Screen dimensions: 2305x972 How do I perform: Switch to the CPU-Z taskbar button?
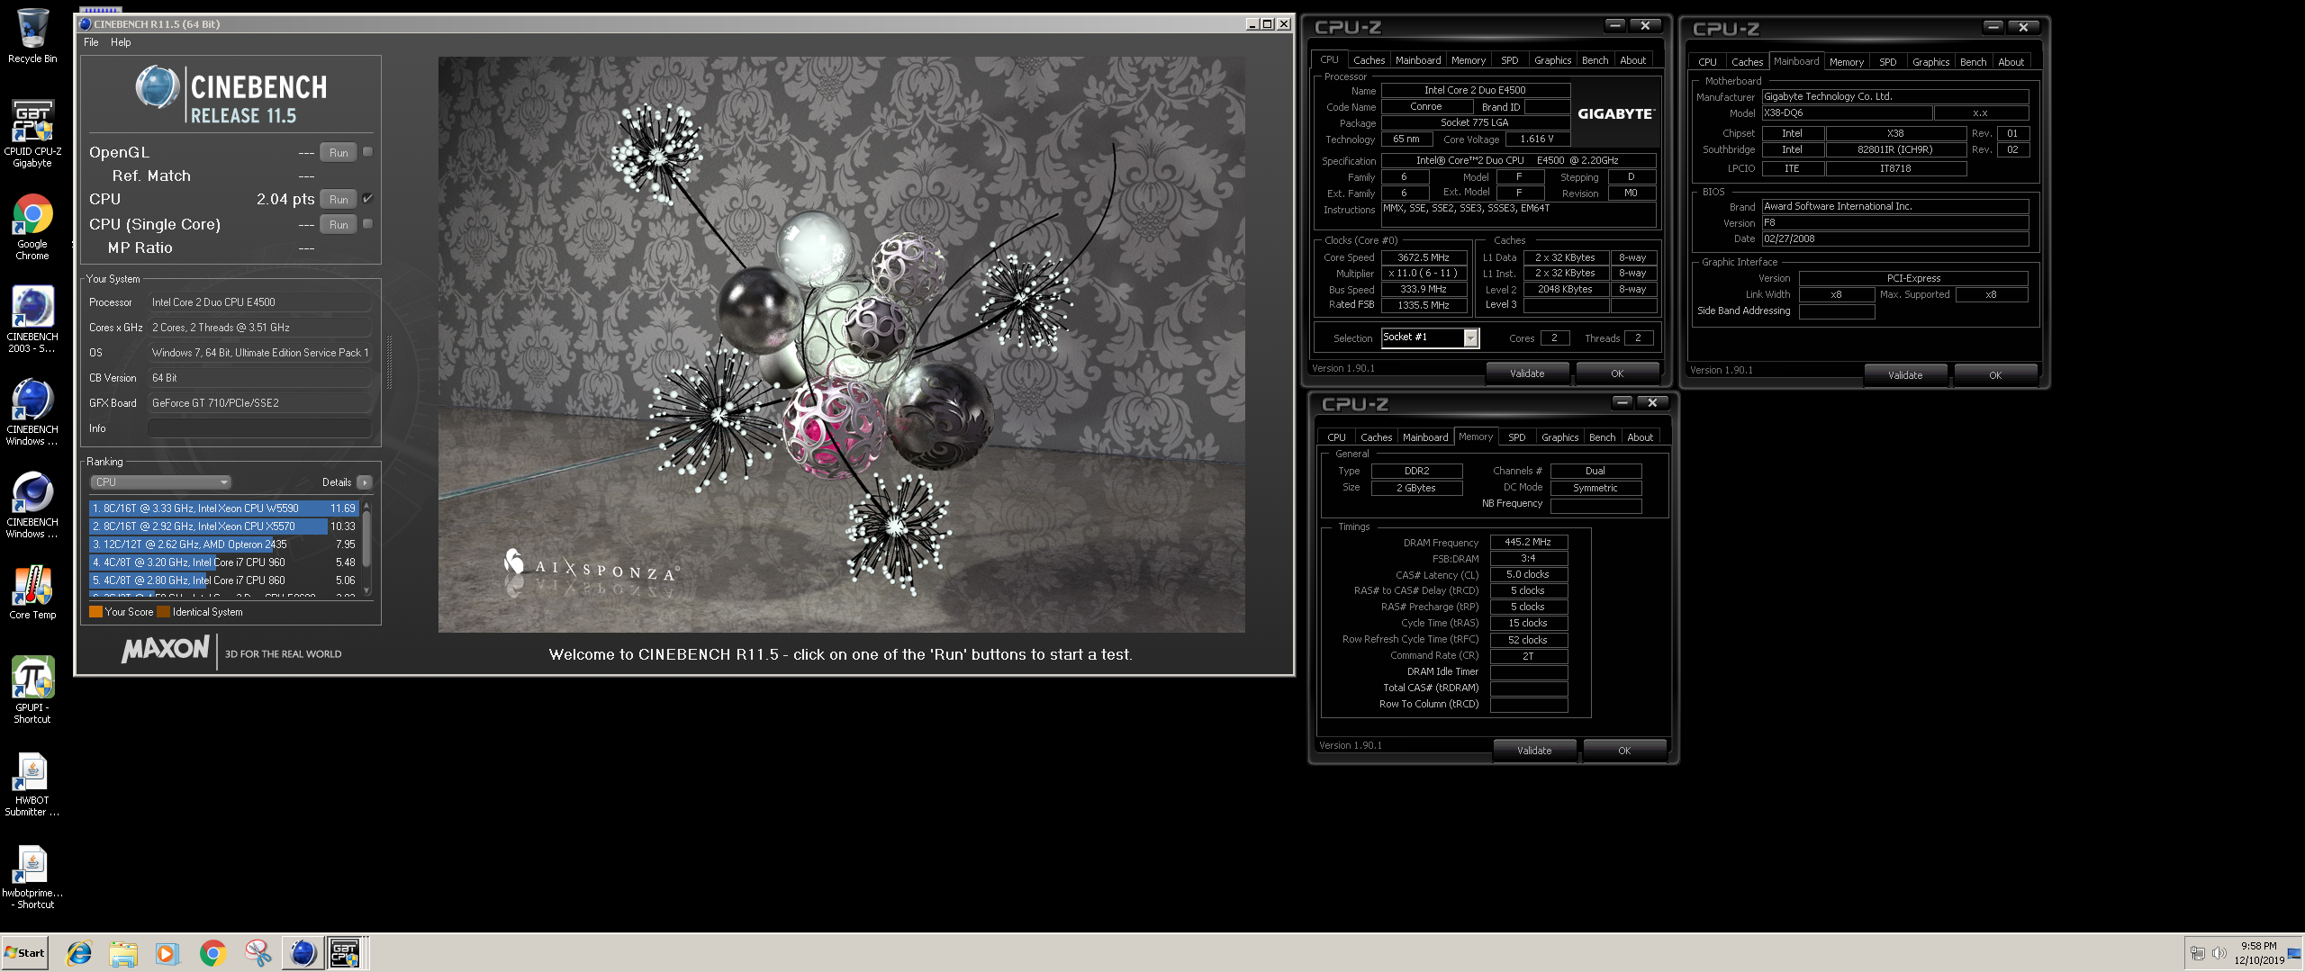point(346,953)
